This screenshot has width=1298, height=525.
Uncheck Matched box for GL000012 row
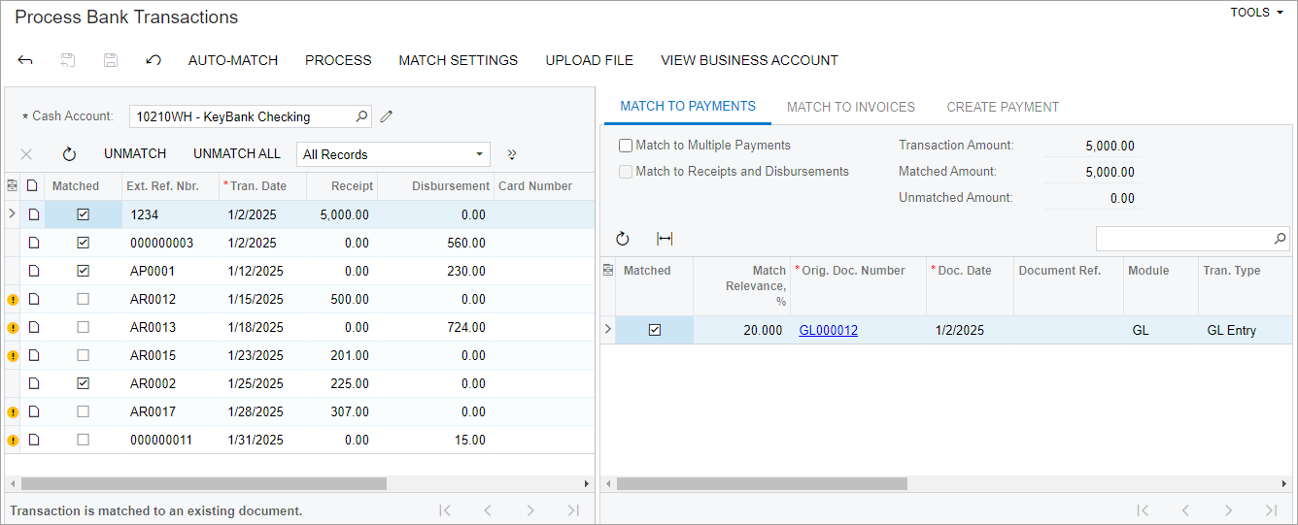point(655,330)
